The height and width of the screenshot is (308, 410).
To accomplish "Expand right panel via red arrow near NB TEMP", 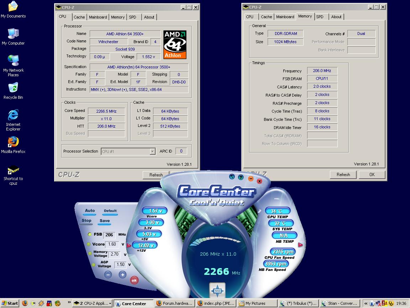I will [x=300, y=245].
